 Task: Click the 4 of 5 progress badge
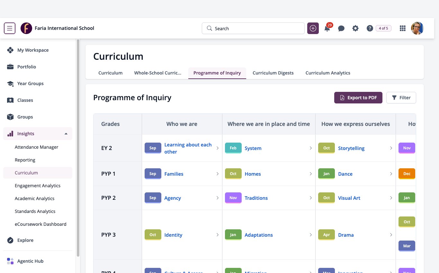click(383, 28)
